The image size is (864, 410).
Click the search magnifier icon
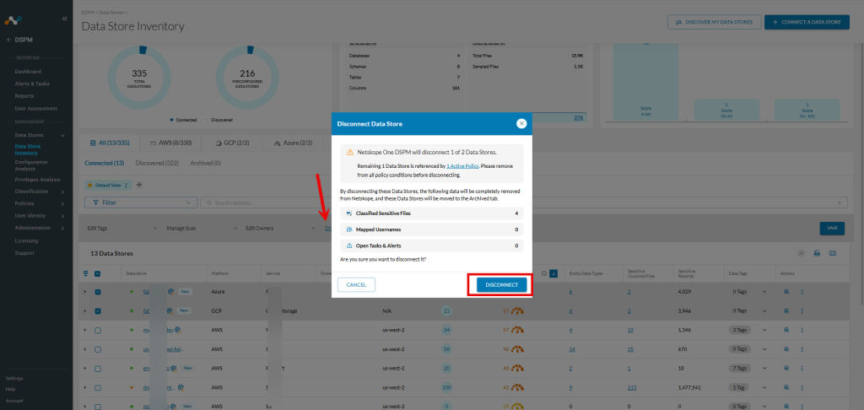click(x=209, y=202)
